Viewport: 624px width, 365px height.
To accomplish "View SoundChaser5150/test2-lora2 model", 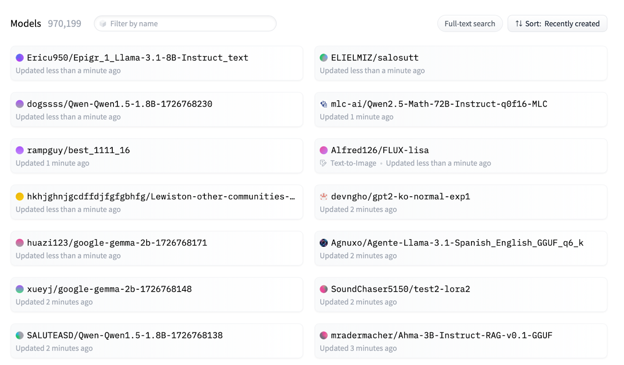I will pyautogui.click(x=400, y=289).
